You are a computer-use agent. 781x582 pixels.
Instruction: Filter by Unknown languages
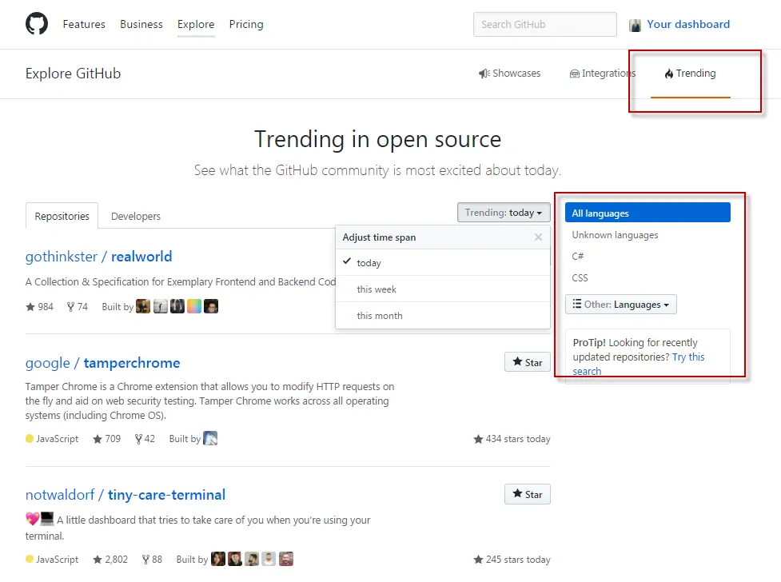pos(615,235)
